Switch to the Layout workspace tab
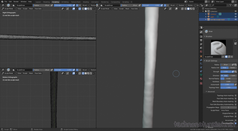The image size is (238, 131). (x=38, y=2)
